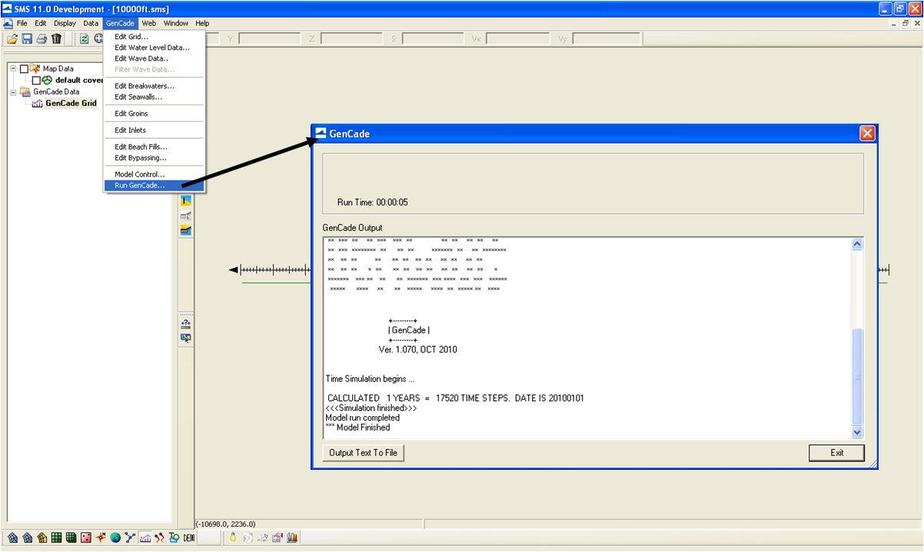Click the GenCade Output scrollbar up arrow
Viewport: 924px width, 552px height.
(857, 245)
